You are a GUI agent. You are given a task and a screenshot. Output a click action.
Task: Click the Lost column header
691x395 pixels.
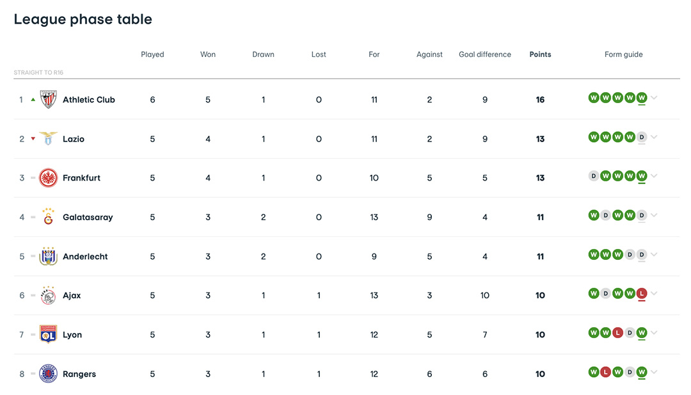(x=319, y=54)
